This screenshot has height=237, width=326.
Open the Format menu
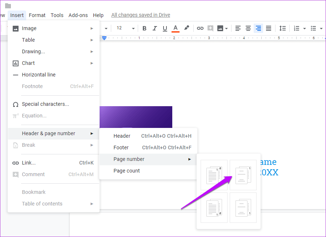coord(37,15)
